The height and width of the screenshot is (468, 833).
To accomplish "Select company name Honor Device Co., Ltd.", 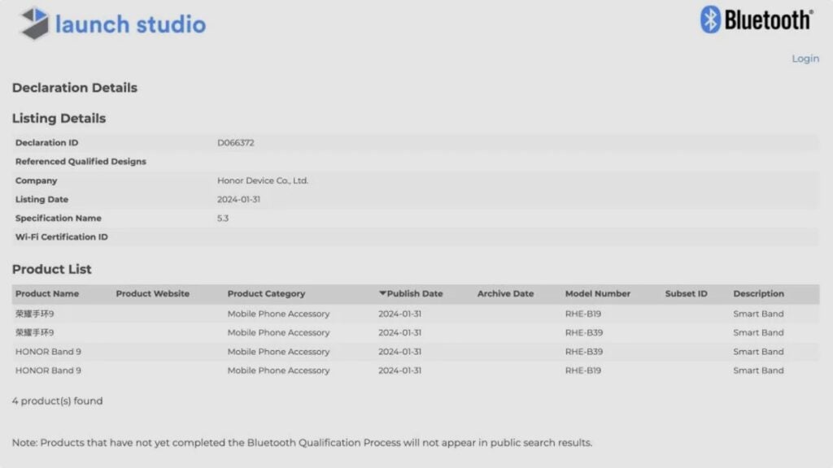I will tap(263, 180).
